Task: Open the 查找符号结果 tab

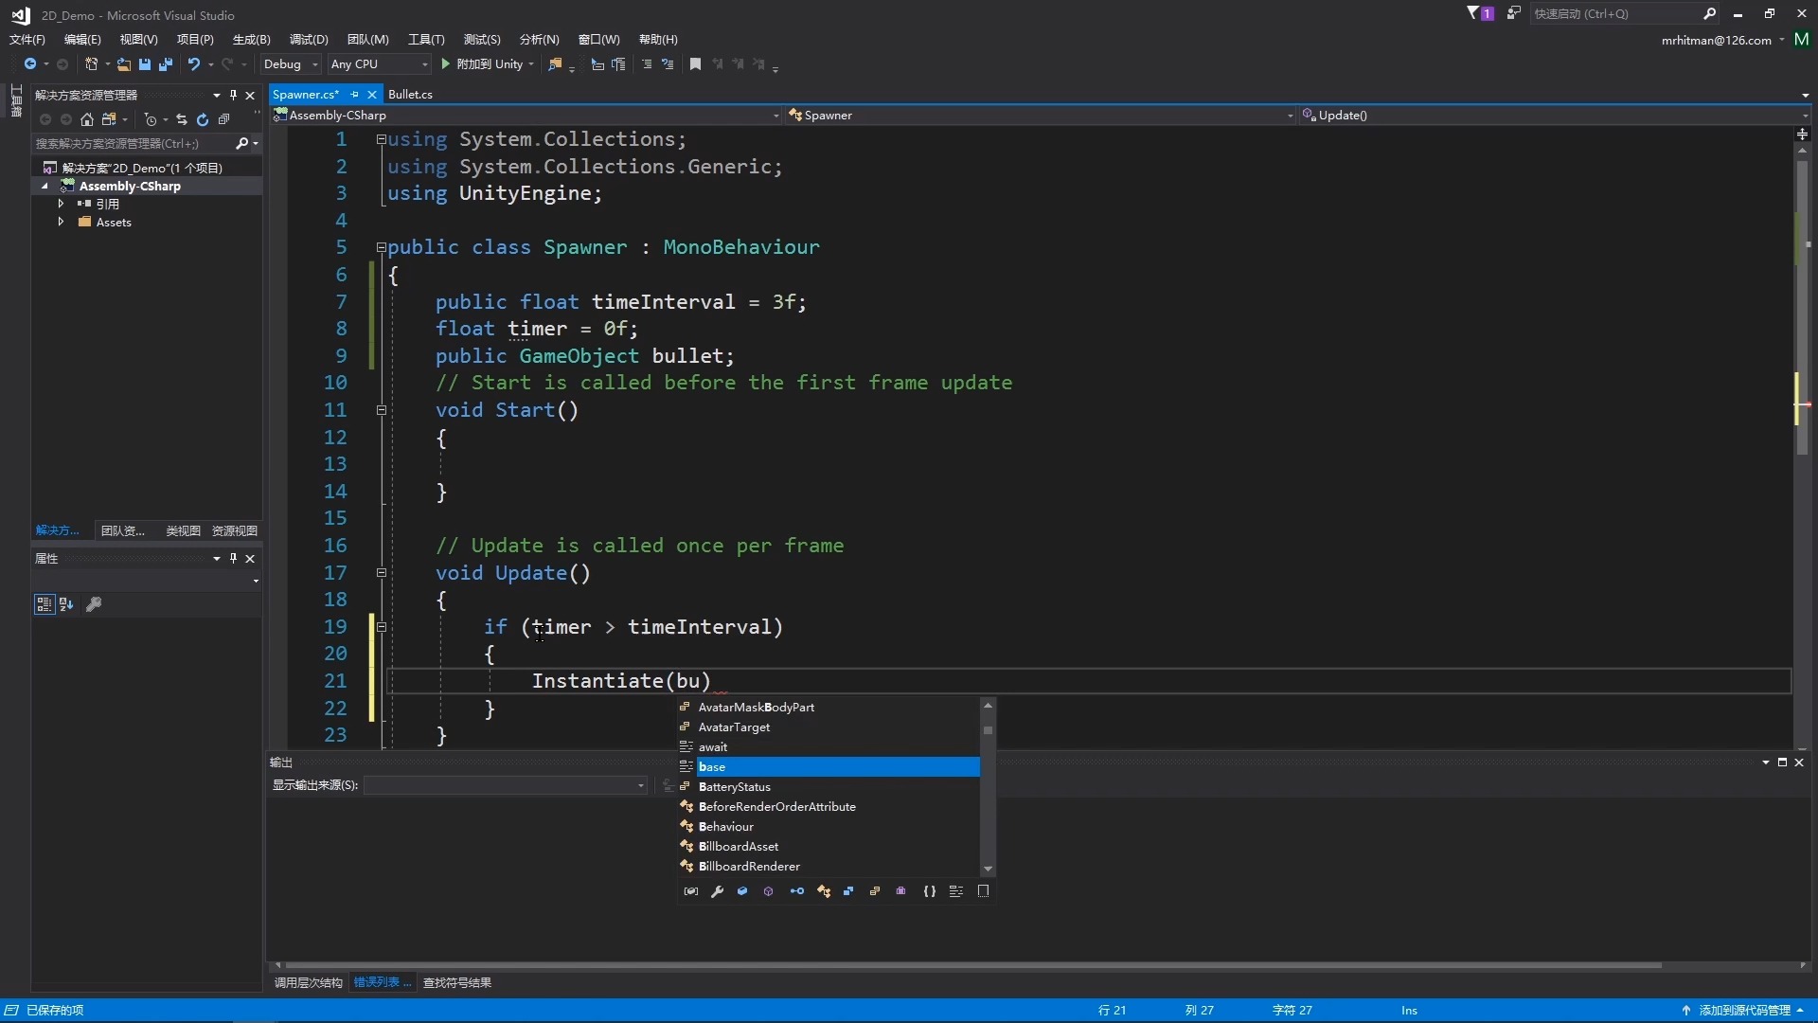Action: [457, 982]
